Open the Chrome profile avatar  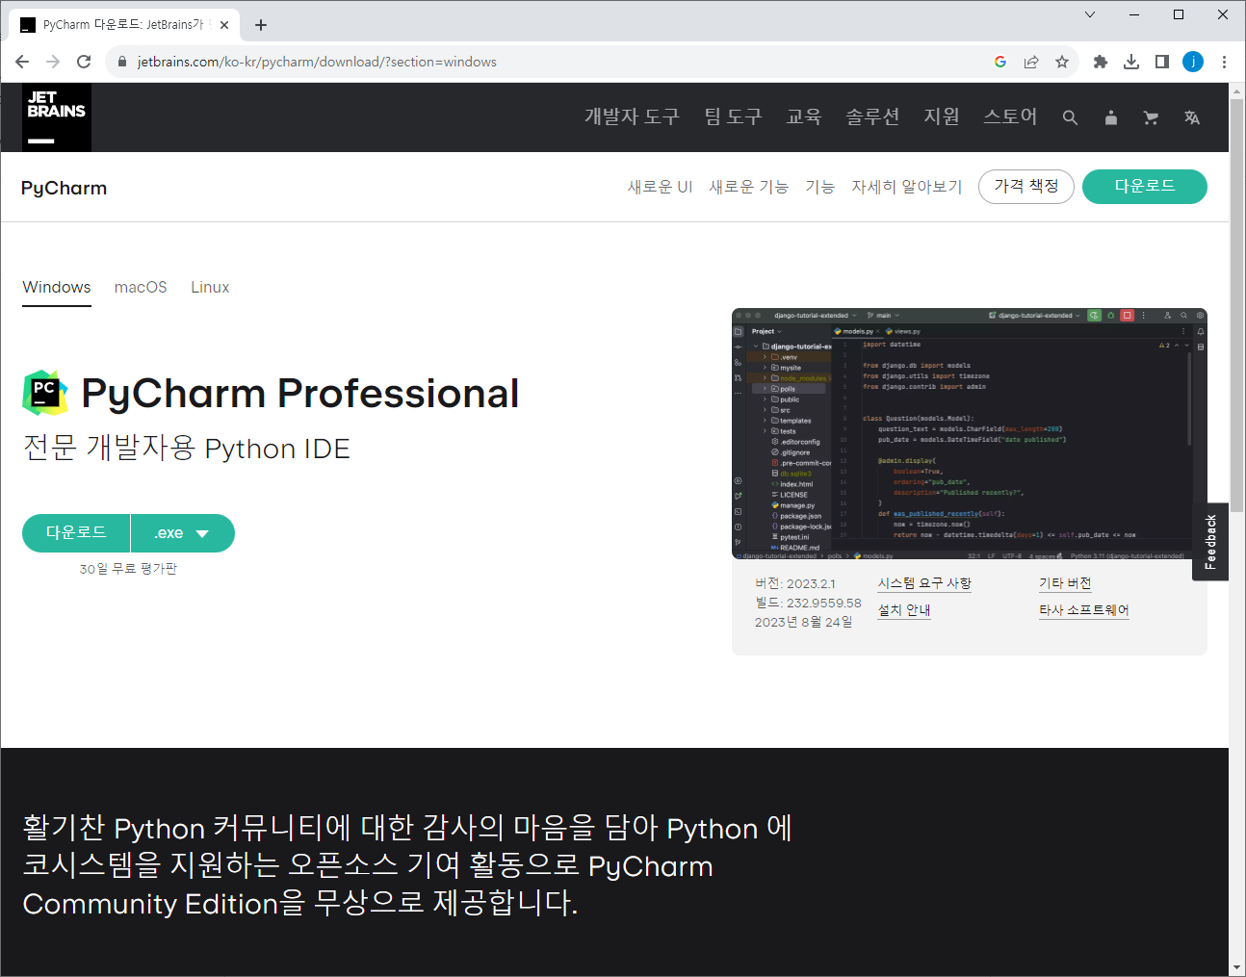(1193, 62)
